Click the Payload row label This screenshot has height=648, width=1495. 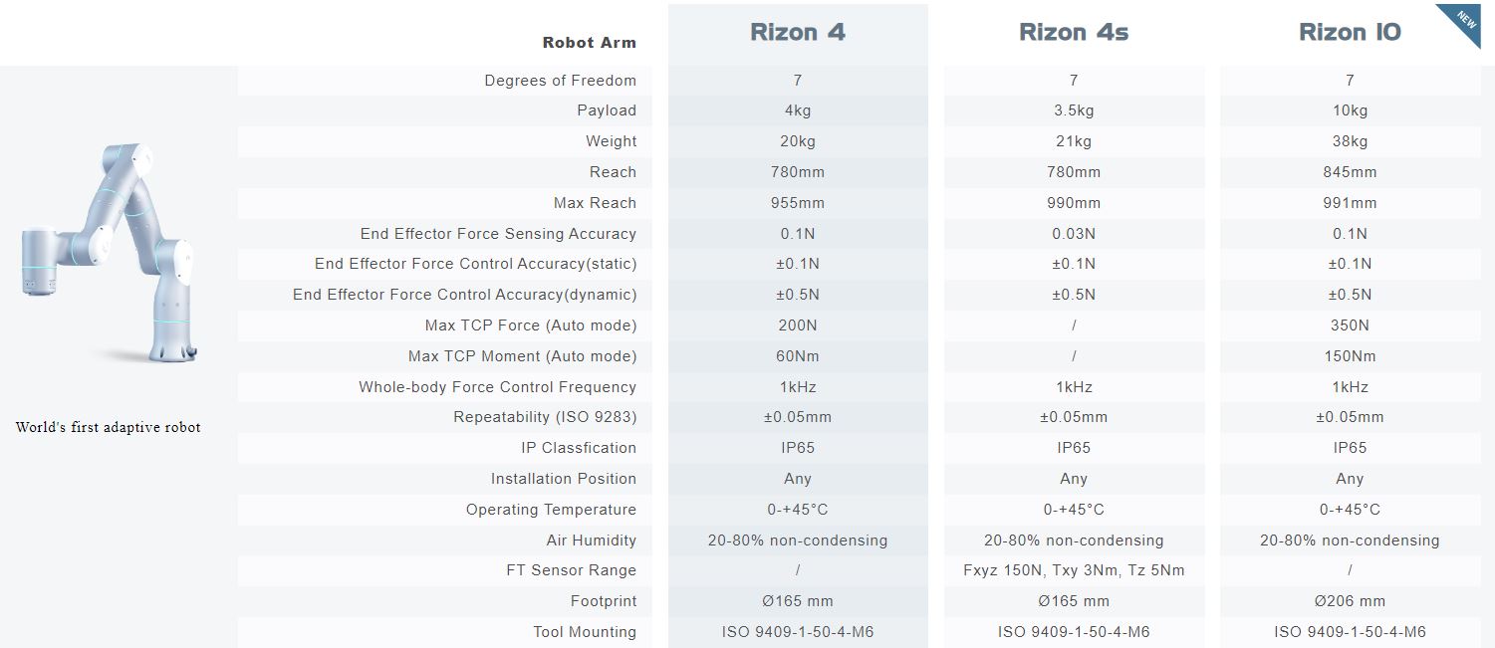(x=606, y=110)
